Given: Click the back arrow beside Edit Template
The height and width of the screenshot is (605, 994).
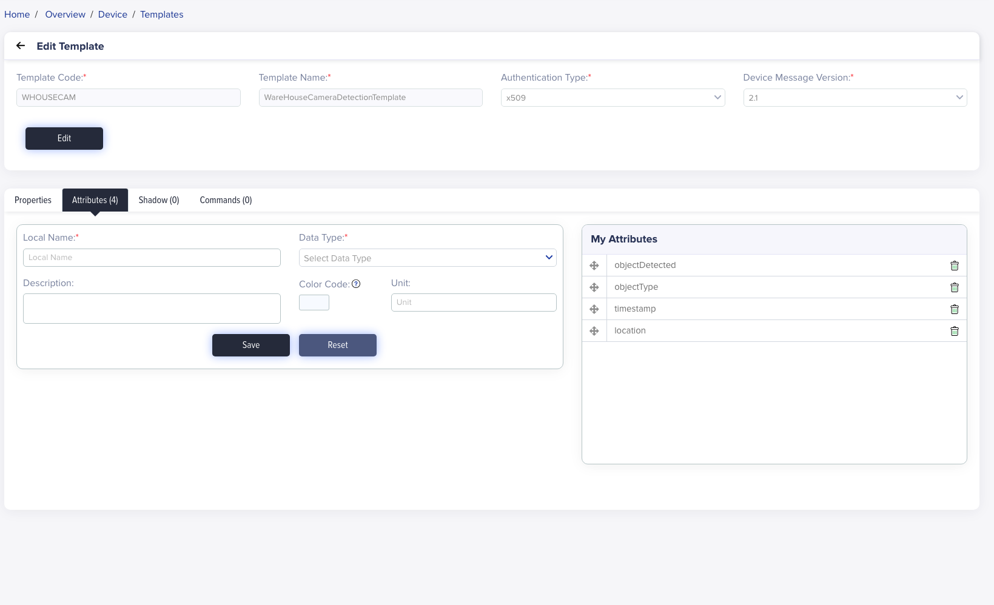Looking at the screenshot, I should pyautogui.click(x=21, y=46).
